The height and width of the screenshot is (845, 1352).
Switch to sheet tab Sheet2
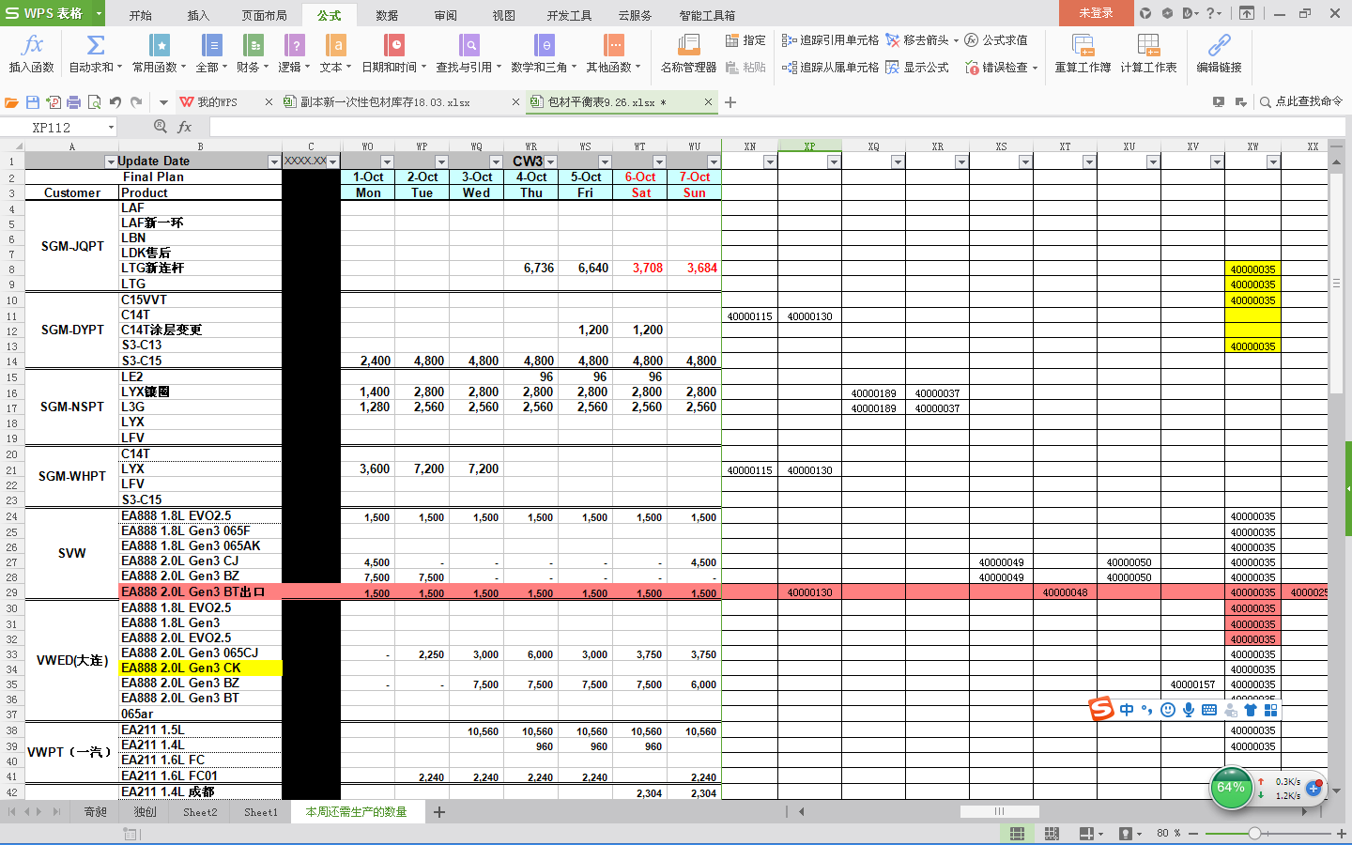200,812
